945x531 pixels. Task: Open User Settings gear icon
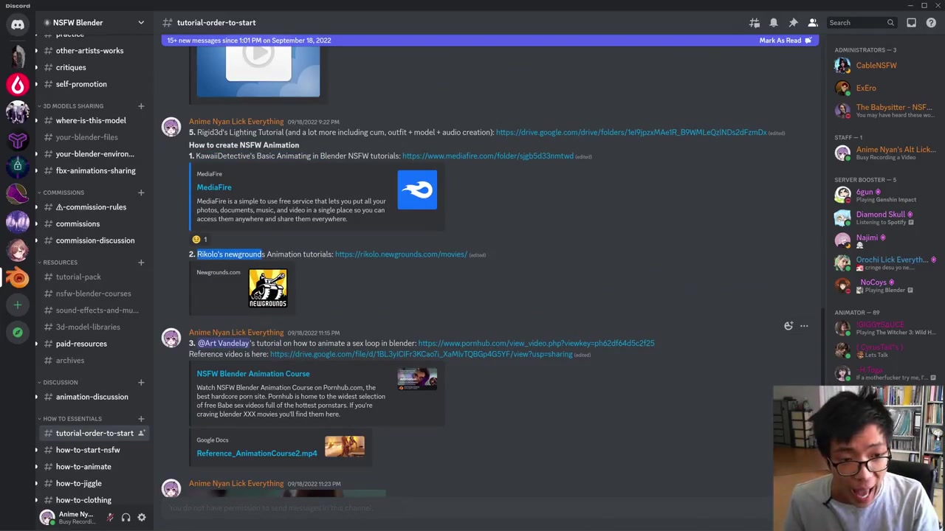point(142,518)
